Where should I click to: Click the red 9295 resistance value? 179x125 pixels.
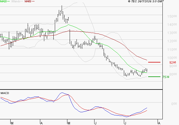tap(173, 63)
